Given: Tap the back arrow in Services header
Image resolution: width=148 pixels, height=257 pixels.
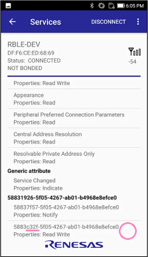Looking at the screenshot, I should [13, 22].
